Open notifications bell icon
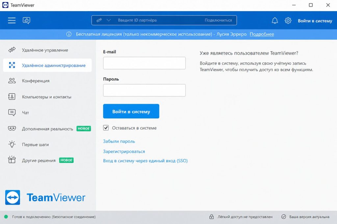 click(275, 21)
